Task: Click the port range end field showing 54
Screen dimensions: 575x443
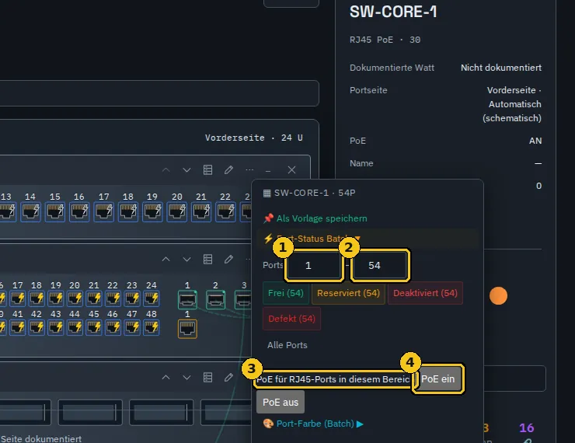Action: tap(380, 265)
